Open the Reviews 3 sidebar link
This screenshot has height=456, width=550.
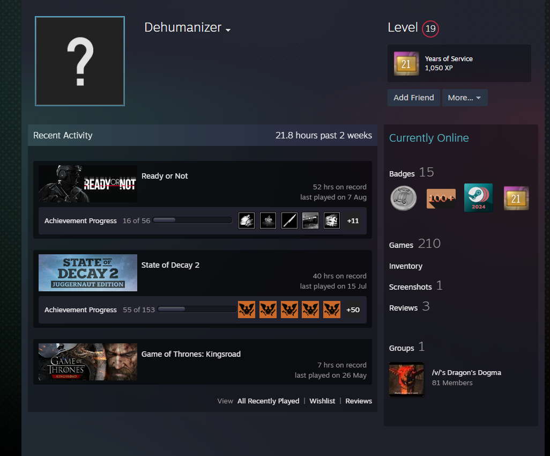tap(410, 307)
